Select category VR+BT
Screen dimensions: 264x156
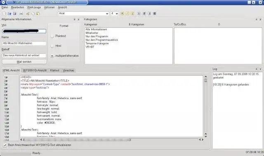[x=90, y=47]
